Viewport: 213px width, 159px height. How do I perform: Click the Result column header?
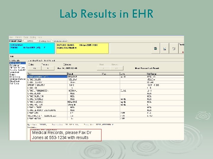(85, 74)
